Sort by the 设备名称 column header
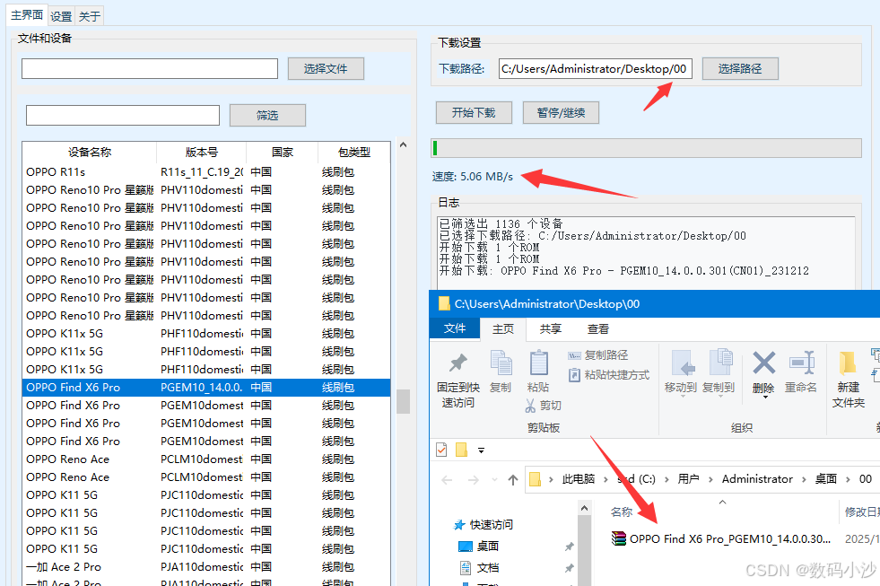Screen dimensions: 880x586 tap(90, 153)
